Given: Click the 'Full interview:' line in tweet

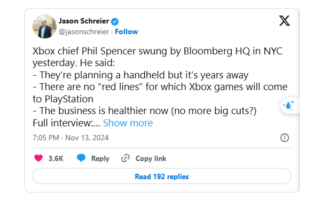Looking at the screenshot, I should click(x=66, y=123).
